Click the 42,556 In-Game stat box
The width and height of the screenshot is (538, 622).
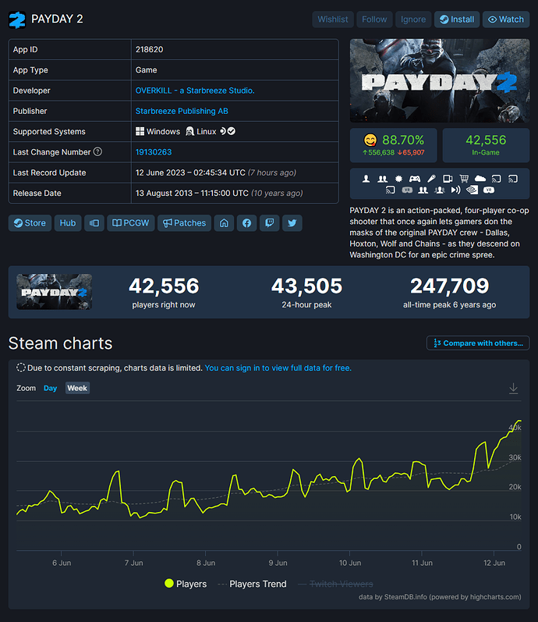coord(486,145)
